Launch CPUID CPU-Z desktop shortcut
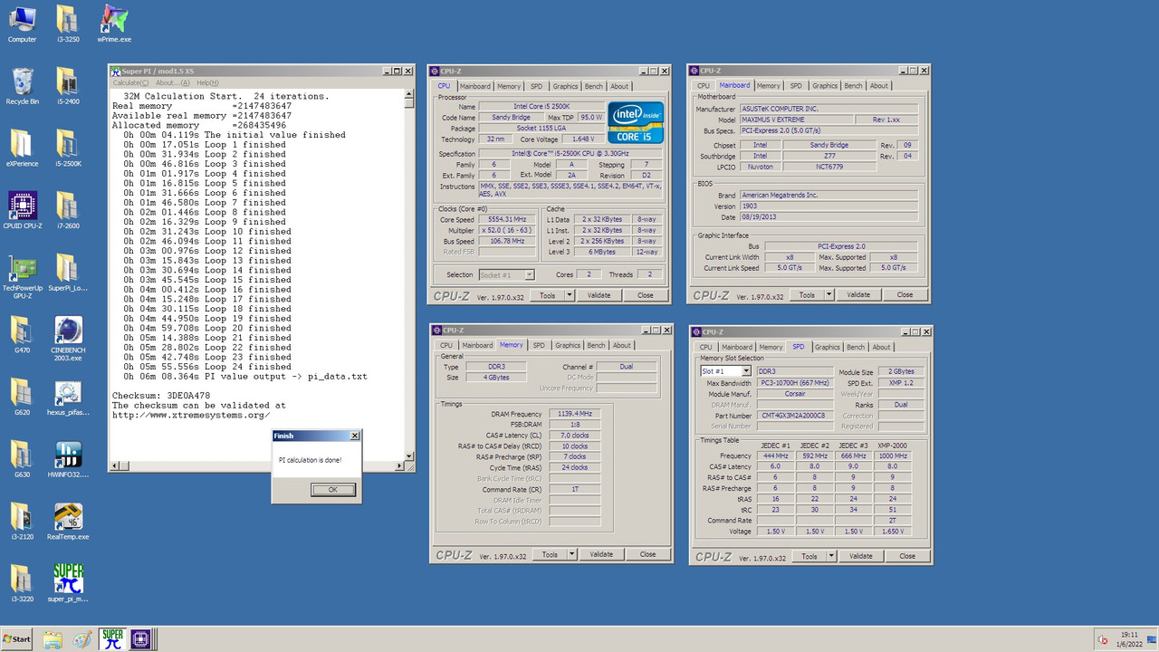This screenshot has width=1159, height=652. pos(22,211)
